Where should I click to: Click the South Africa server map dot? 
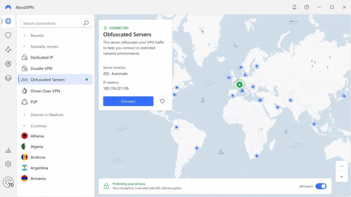(257, 156)
